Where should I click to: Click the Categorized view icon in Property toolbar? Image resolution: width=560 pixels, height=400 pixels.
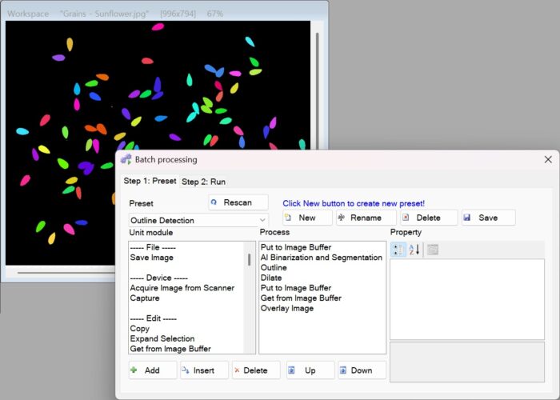coord(398,250)
